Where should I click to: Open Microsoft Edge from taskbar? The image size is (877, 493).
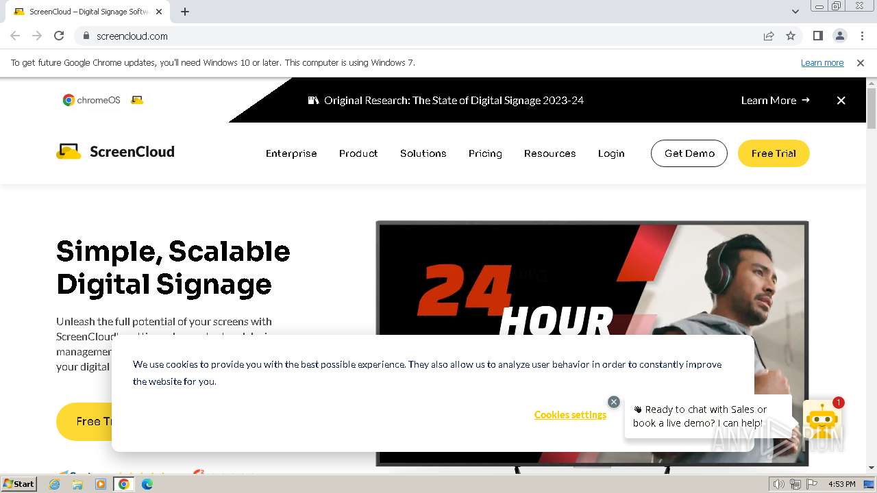[147, 484]
